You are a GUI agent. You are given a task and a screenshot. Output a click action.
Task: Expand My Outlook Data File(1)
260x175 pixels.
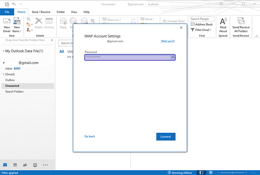[3, 51]
